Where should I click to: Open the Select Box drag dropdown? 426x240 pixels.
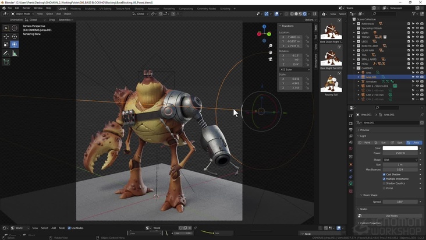tap(66, 20)
